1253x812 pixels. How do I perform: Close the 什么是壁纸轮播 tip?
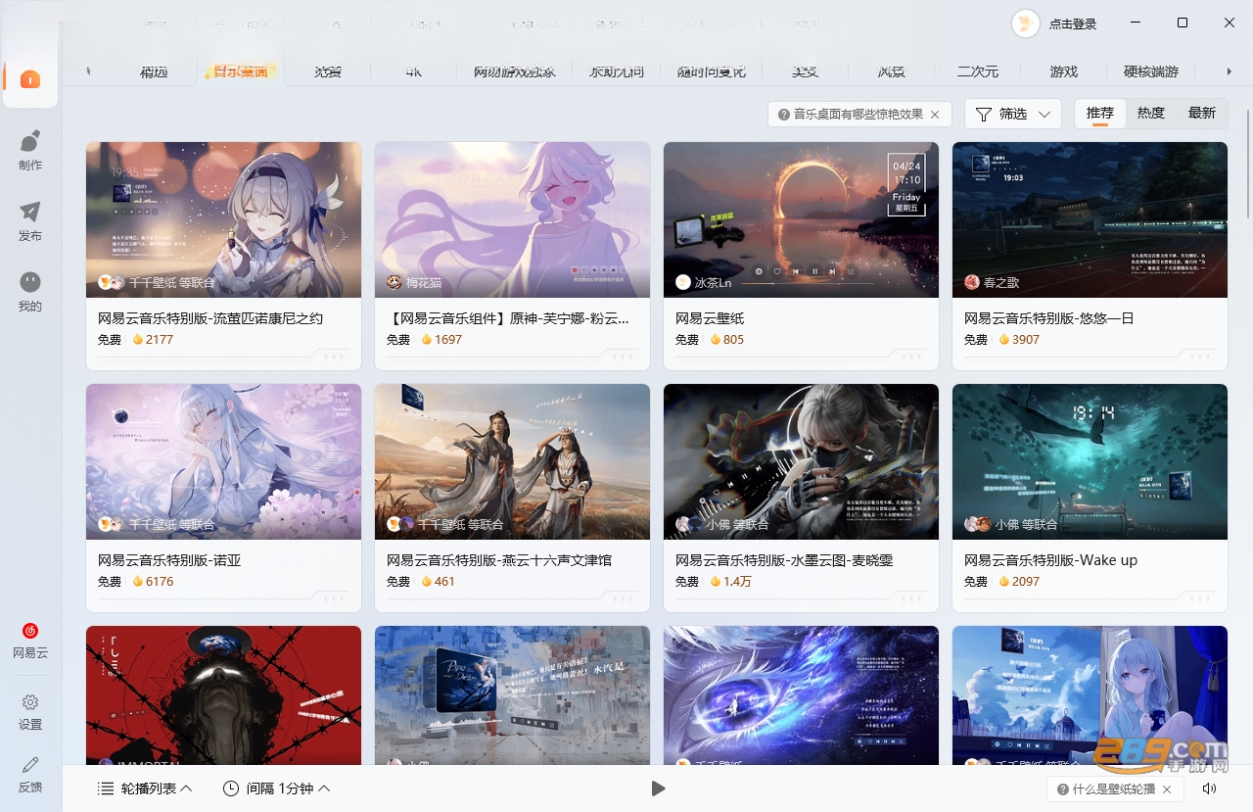point(1168,789)
